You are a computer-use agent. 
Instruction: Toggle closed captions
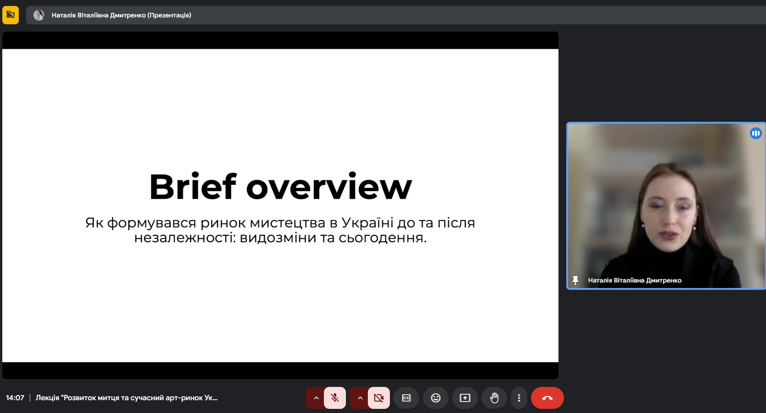[x=406, y=398]
